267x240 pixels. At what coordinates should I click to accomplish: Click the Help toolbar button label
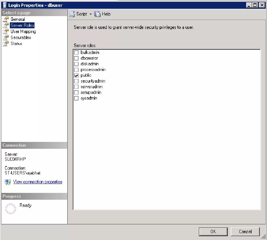pyautogui.click(x=106, y=14)
